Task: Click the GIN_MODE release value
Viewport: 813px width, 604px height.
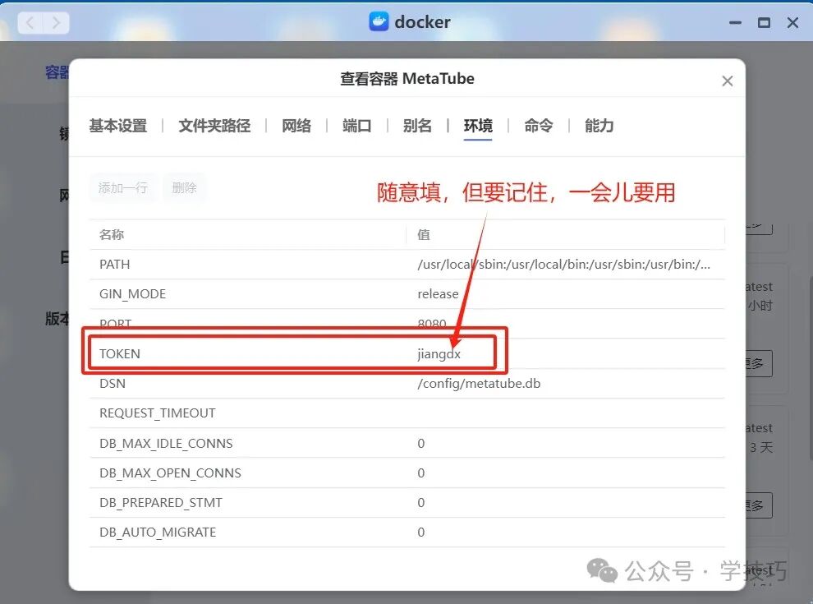Action: [438, 293]
